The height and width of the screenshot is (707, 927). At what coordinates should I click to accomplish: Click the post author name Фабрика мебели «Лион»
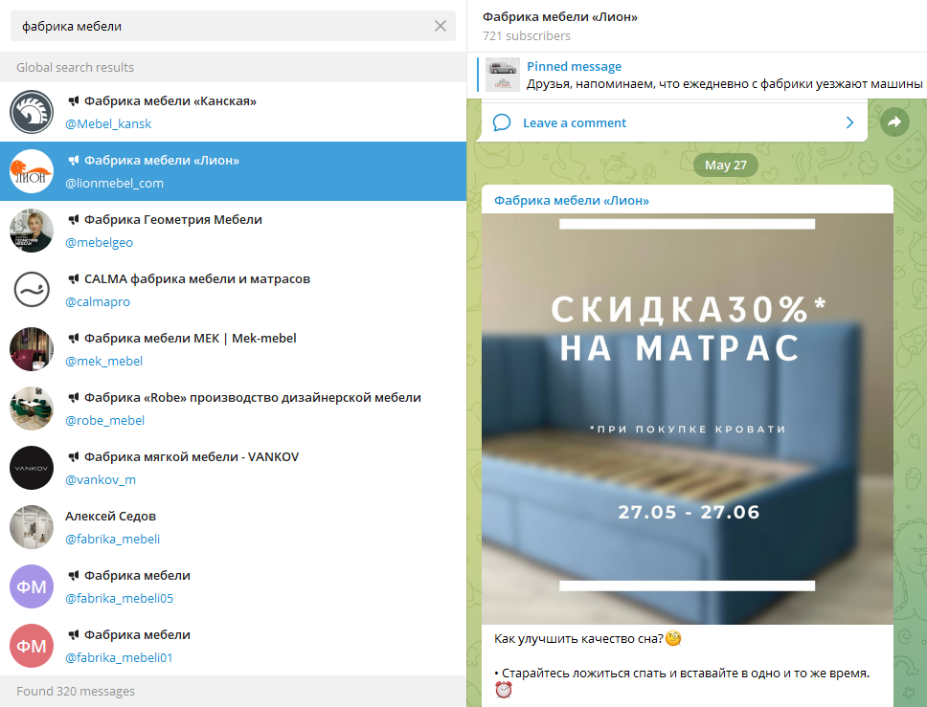(x=571, y=201)
